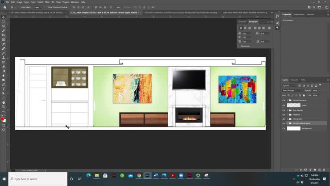This screenshot has width=330, height=186.
Task: Select the Clone Stamp tool
Action: [4, 57]
